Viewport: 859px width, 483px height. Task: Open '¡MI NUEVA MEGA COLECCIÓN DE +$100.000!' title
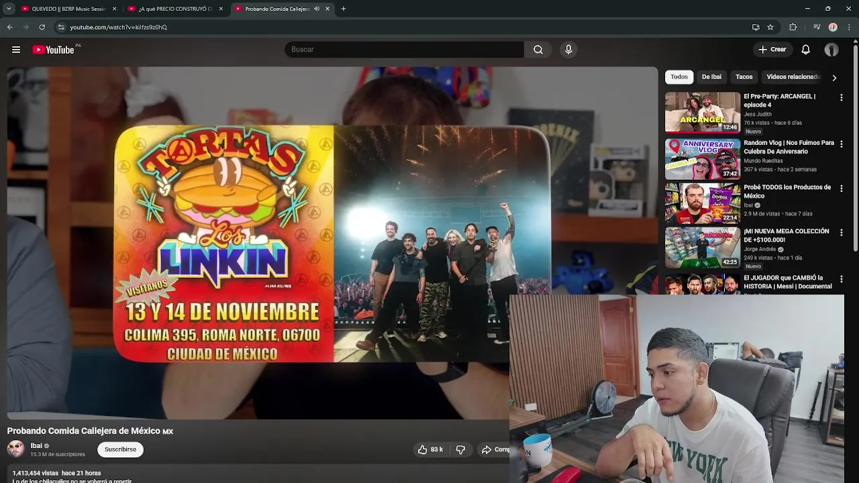787,235
